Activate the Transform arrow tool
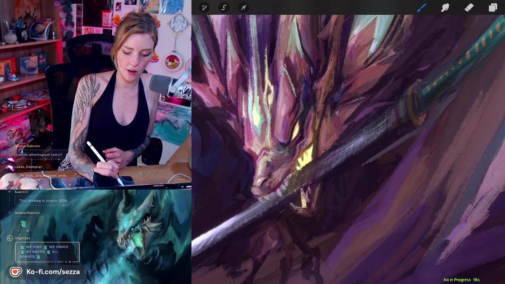Screen dimensions: 505x284 [243, 7]
